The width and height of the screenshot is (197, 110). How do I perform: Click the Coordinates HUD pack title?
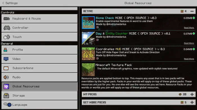tap(130, 49)
